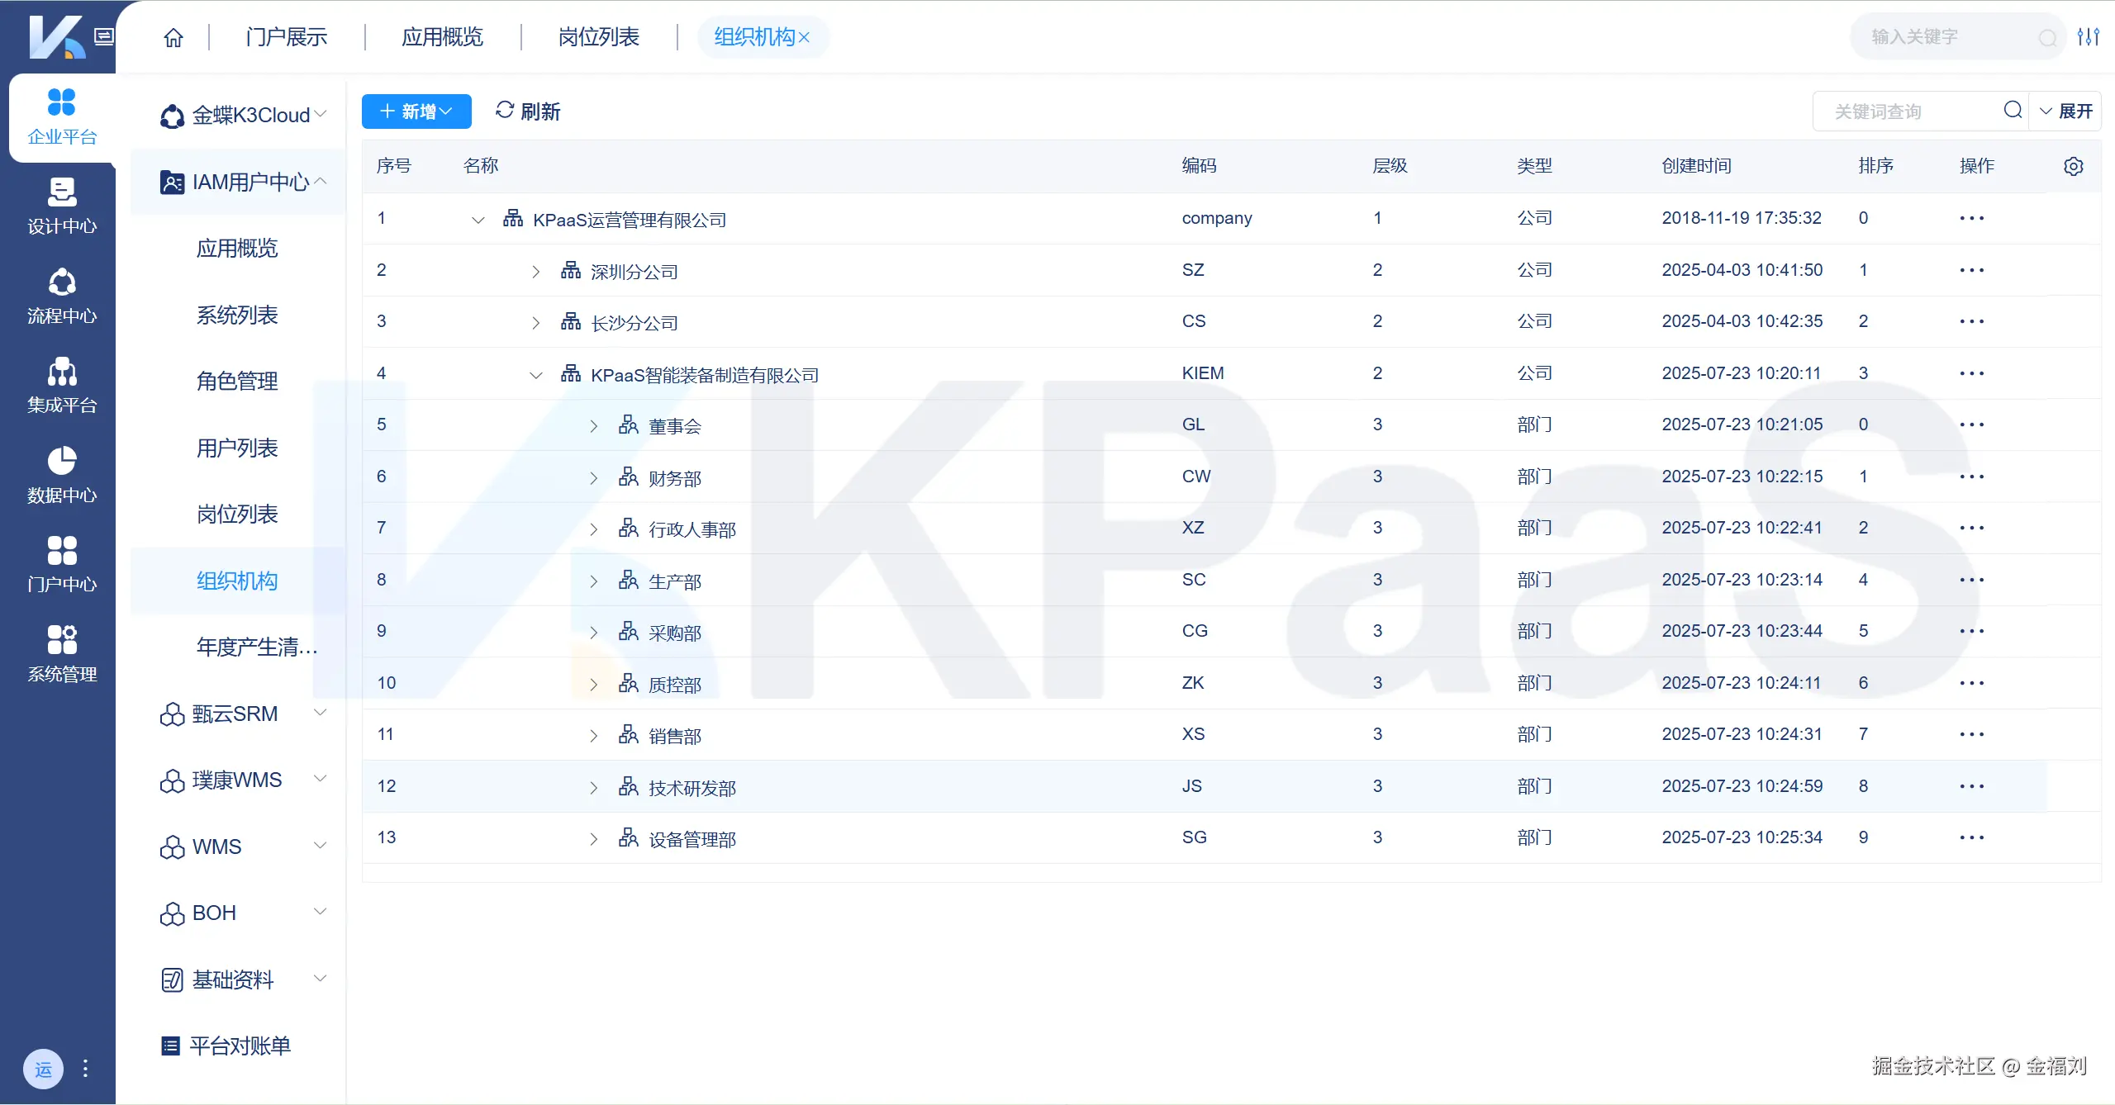The image size is (2115, 1105).
Task: Open table column settings gear icon
Action: (x=2073, y=166)
